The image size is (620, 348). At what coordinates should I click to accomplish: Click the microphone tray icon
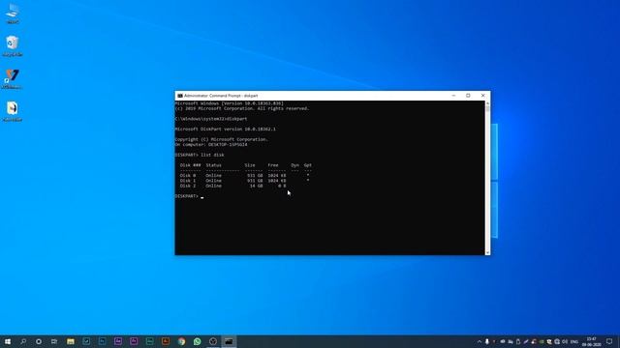tap(487, 341)
